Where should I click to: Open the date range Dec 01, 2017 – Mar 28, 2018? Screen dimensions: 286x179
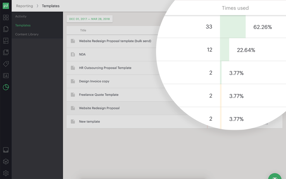90,19
